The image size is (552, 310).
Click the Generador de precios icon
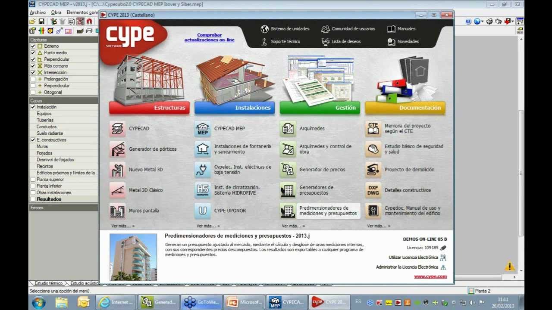coord(288,170)
